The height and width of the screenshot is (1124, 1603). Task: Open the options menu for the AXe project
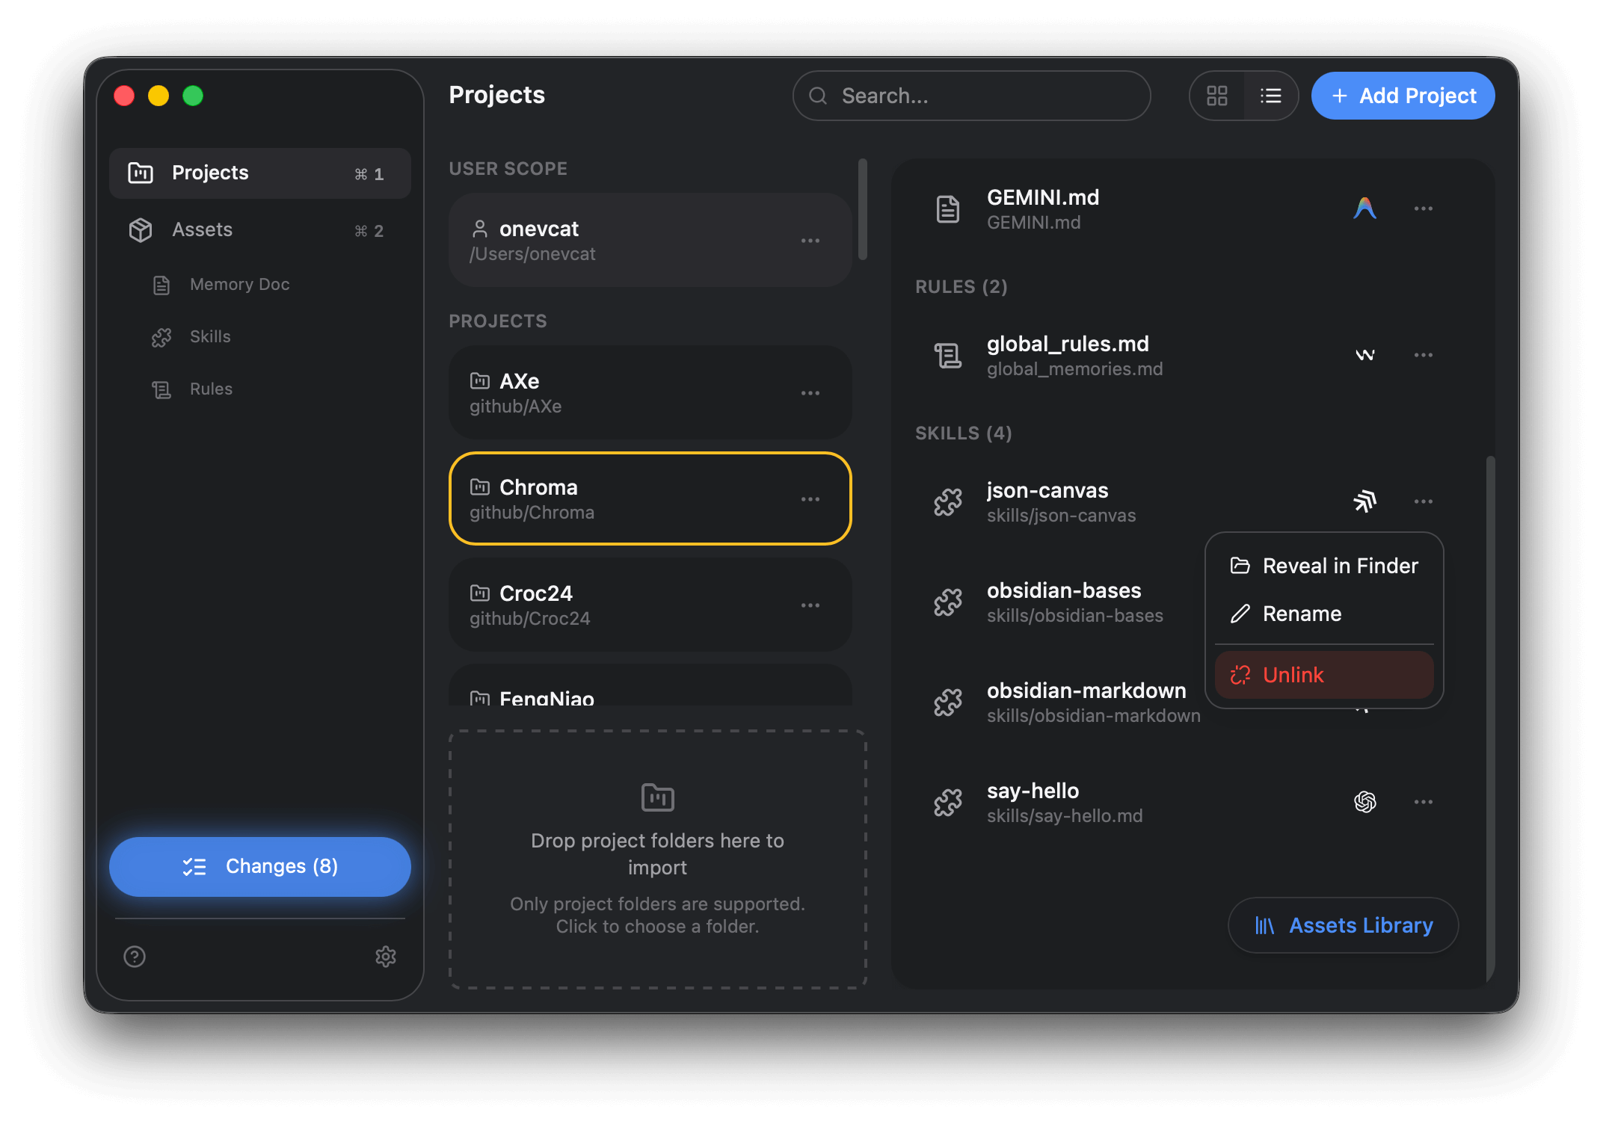tap(810, 392)
